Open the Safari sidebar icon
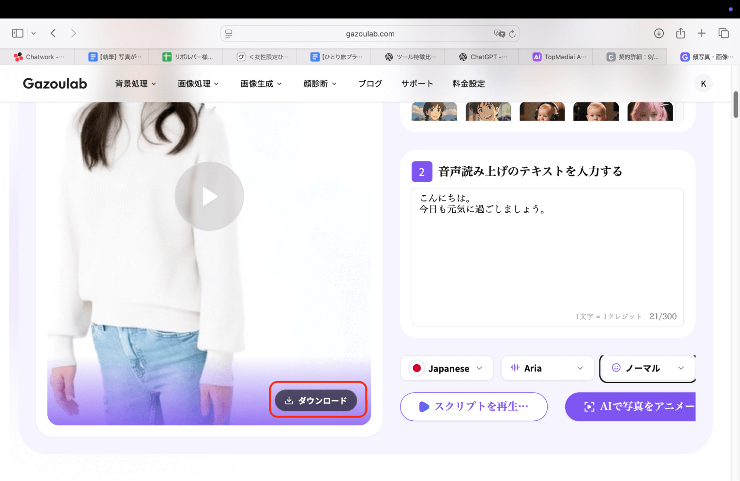Screen dimensions: 740x481 17,33
